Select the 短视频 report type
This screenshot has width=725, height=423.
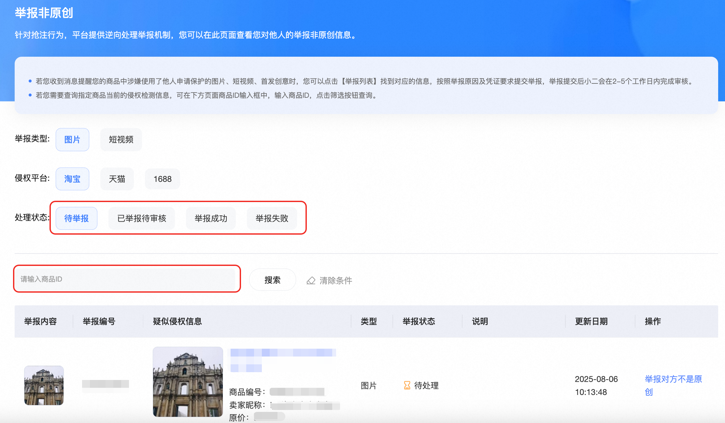click(x=121, y=139)
